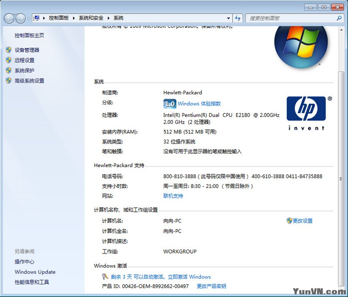Click the product ID 00426-OEM-8992662-00497 text
Viewport: 348px width, 297px height.
pos(155,287)
